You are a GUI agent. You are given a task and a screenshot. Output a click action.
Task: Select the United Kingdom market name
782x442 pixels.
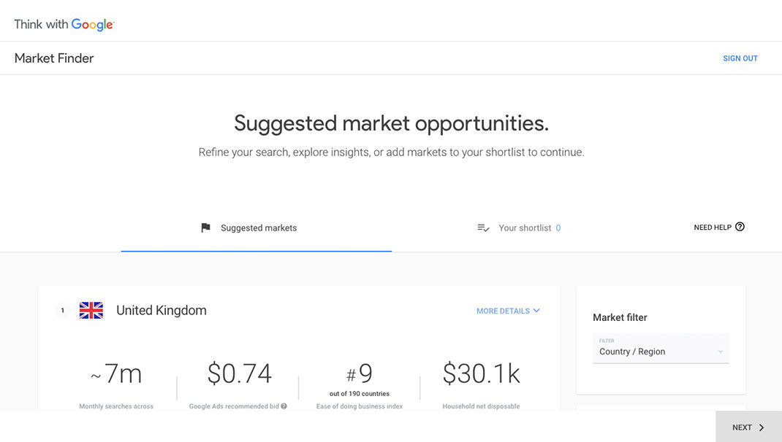pos(161,311)
